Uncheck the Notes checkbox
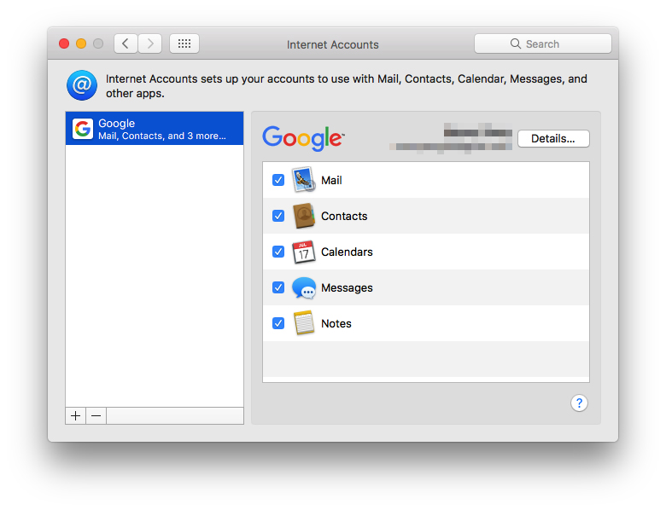The width and height of the screenshot is (666, 510). (278, 324)
